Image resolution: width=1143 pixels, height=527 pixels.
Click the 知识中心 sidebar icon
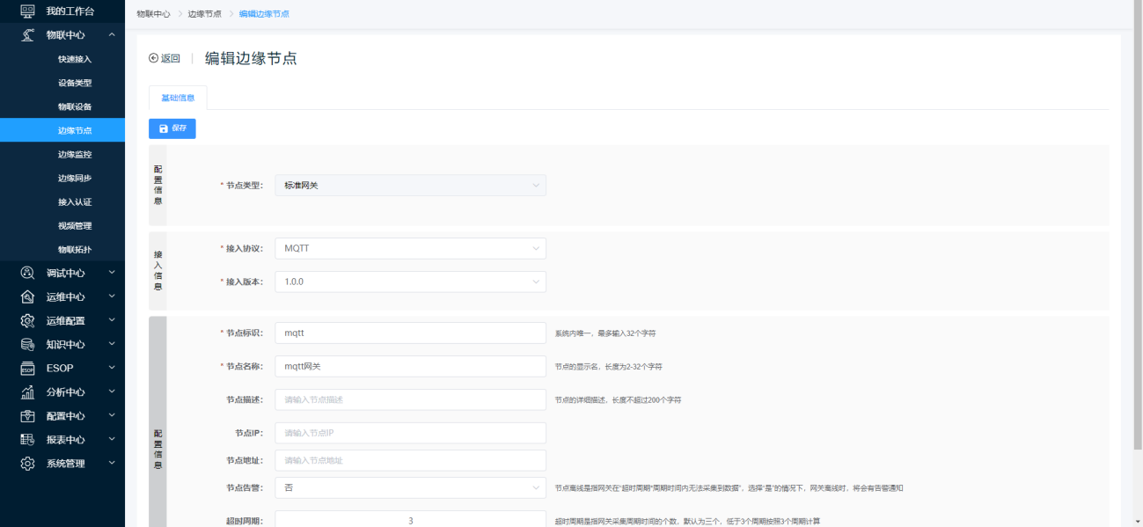click(x=27, y=344)
